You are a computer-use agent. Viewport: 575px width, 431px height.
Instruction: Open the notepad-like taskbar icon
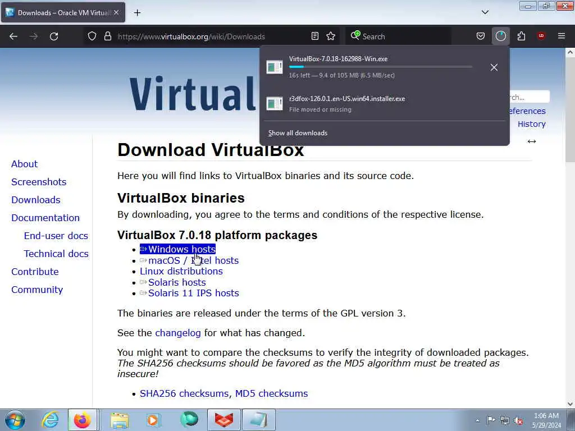[x=258, y=420]
